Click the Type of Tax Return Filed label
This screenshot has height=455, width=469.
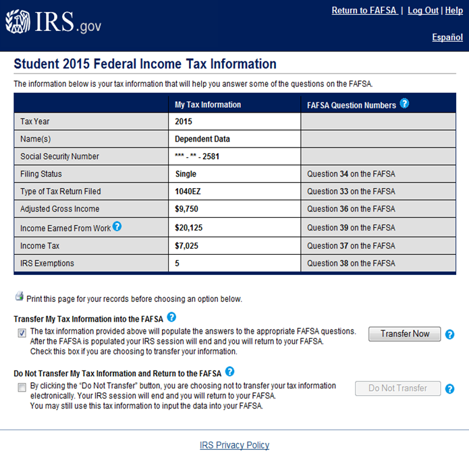point(61,191)
